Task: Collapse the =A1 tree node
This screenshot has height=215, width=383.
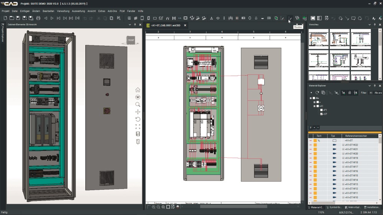Action: pyautogui.click(x=314, y=106)
